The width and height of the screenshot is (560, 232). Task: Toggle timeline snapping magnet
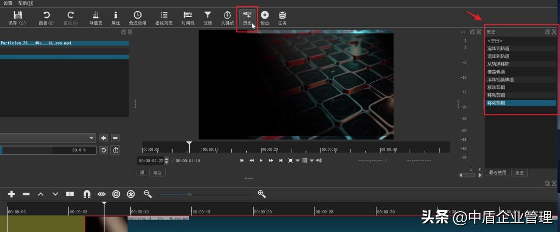tap(87, 194)
